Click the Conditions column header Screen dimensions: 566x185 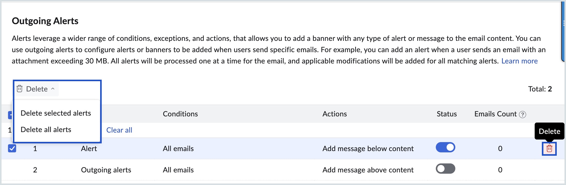click(180, 114)
